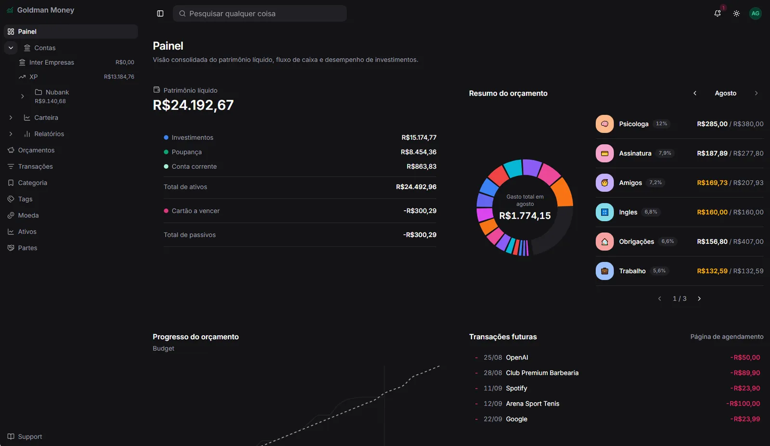Click the Ingles category icon
Screen dimensions: 770x446
coord(604,212)
